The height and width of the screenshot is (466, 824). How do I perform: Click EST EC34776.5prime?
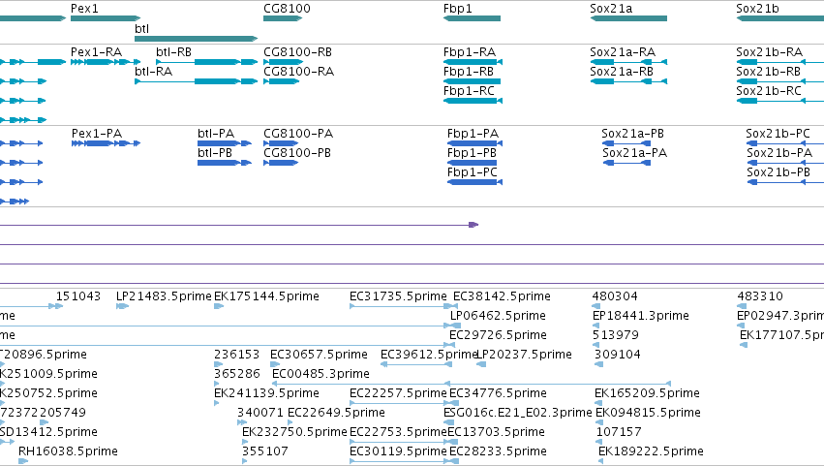point(498,393)
